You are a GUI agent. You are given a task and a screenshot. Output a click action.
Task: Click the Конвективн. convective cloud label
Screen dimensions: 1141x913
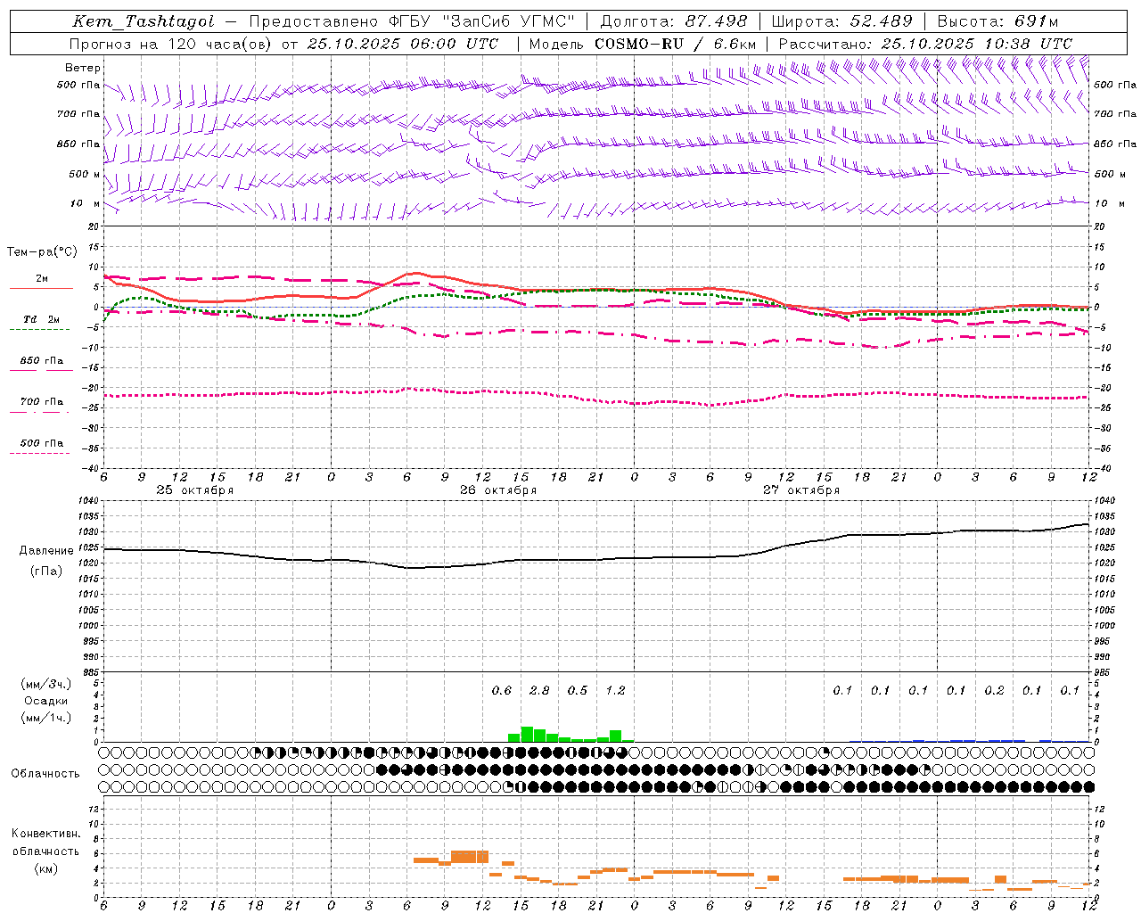point(45,834)
